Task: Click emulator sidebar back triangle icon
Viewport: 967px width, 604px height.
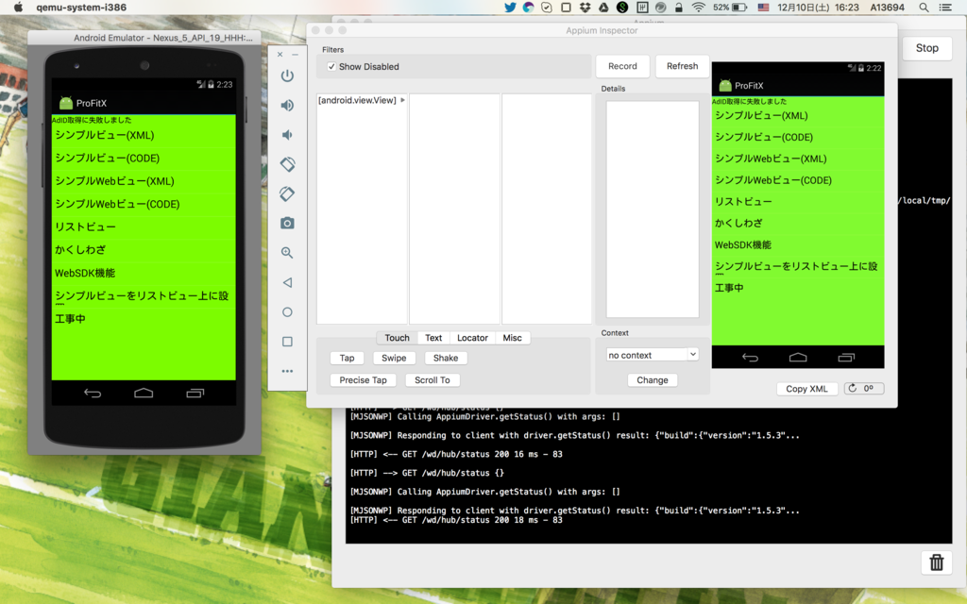Action: coord(287,282)
